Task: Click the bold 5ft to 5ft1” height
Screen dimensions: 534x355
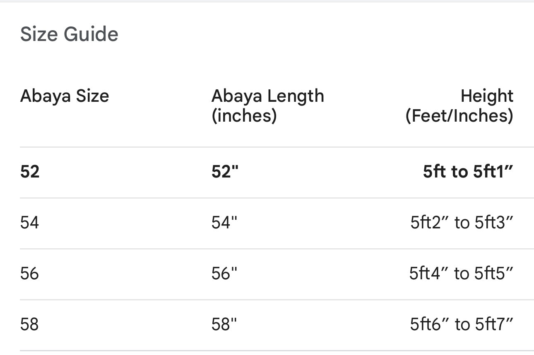Action: [468, 171]
